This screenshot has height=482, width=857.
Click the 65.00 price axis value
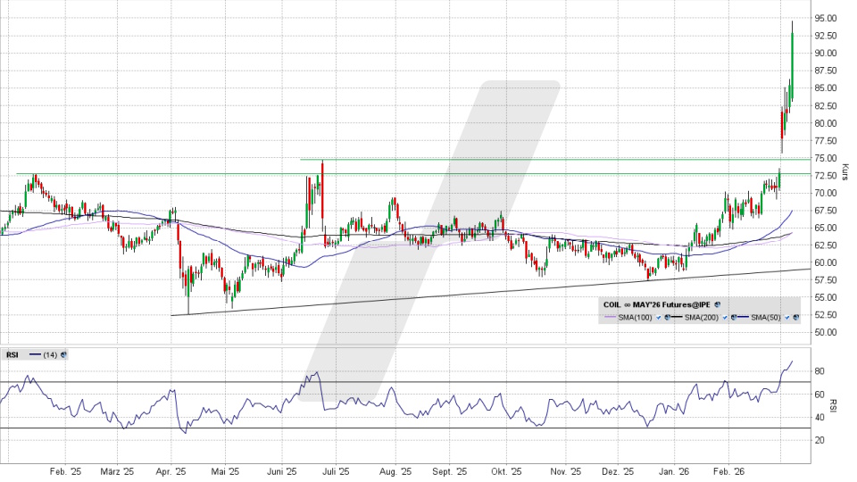coord(825,228)
